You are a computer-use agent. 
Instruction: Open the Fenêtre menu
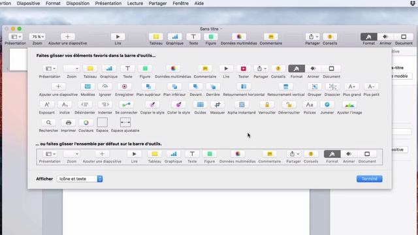click(x=180, y=3)
